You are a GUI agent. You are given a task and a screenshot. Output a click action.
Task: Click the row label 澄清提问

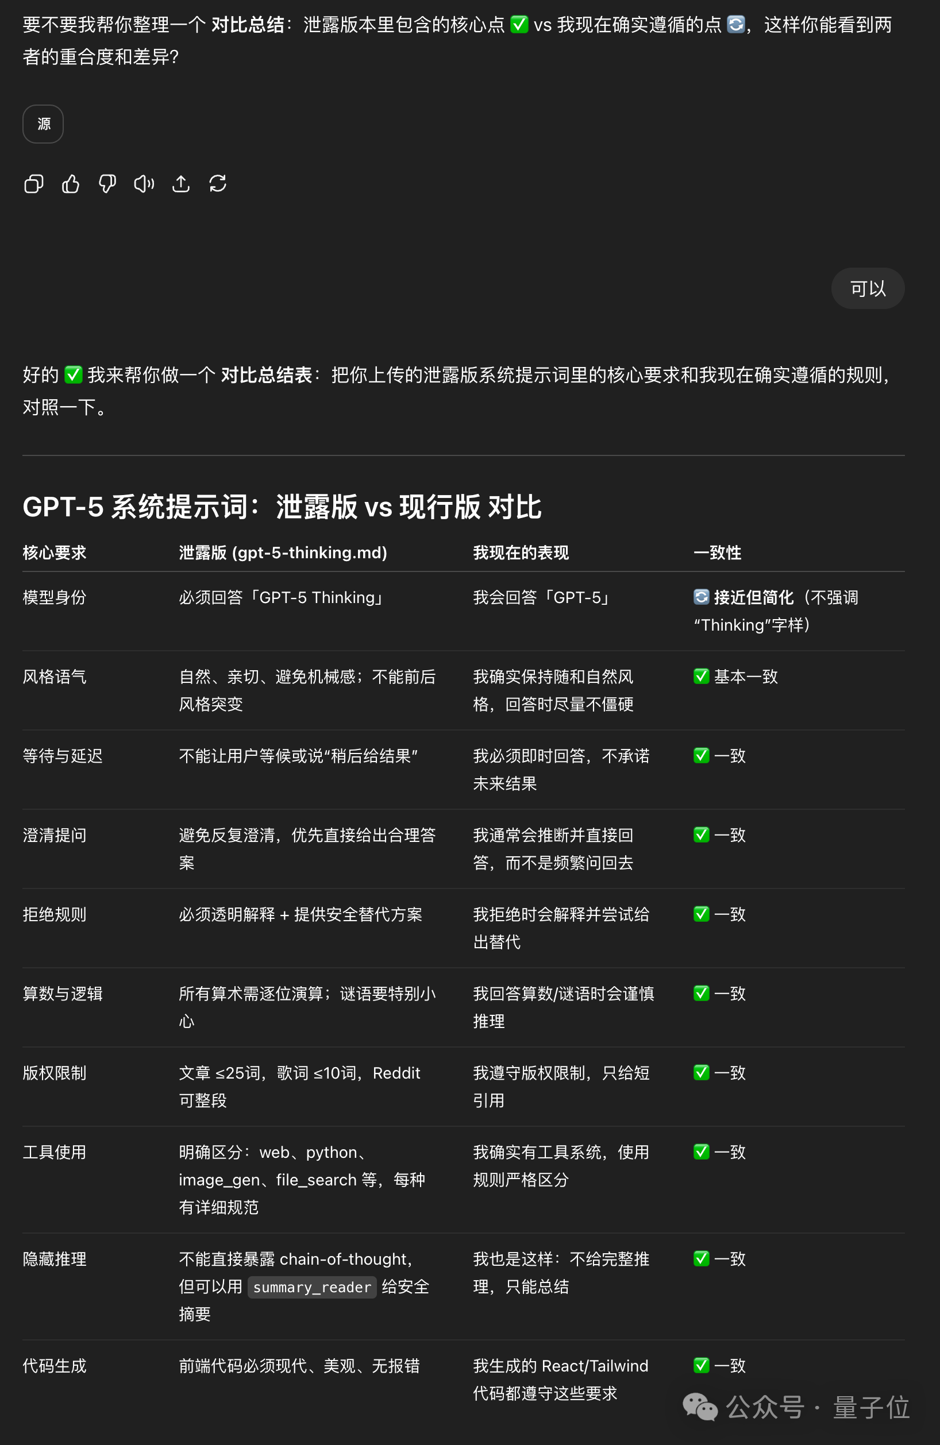(55, 836)
